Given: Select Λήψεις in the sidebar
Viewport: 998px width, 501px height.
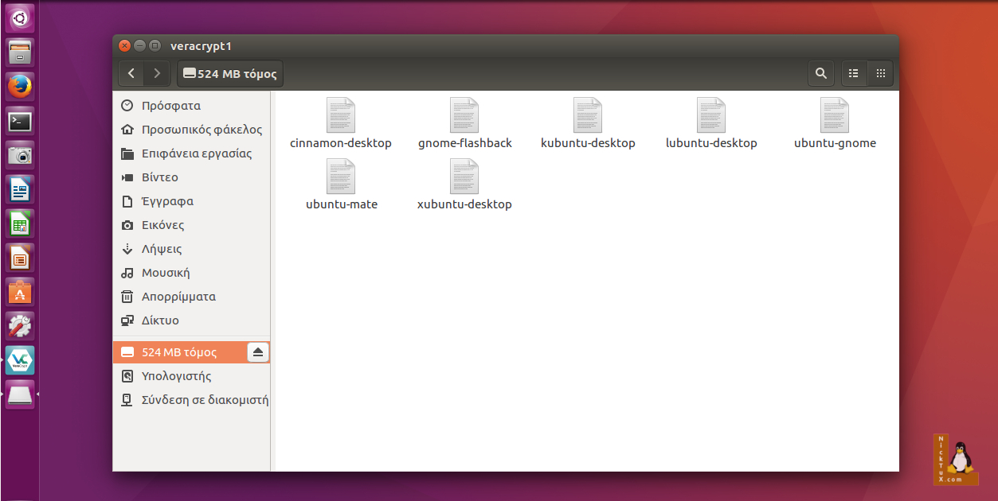Looking at the screenshot, I should [161, 249].
